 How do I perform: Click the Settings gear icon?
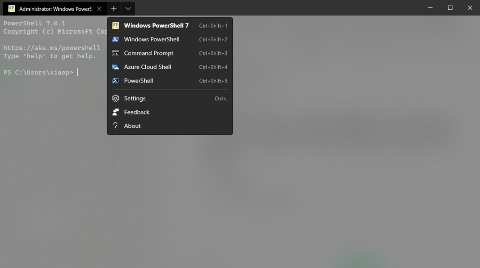coord(116,99)
